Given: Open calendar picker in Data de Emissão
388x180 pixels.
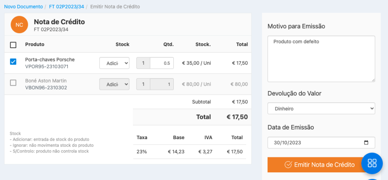Looking at the screenshot, I should [x=366, y=143].
